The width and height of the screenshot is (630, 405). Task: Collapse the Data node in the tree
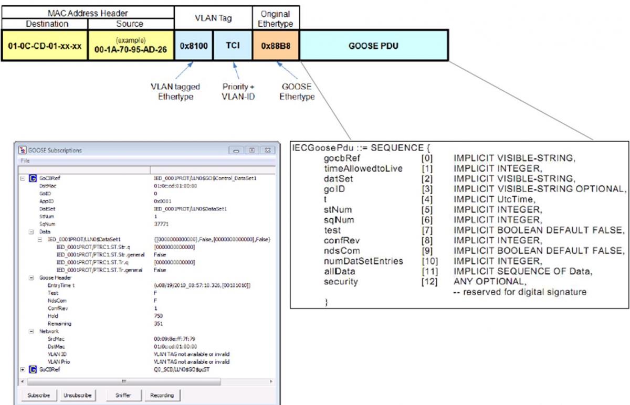[31, 231]
